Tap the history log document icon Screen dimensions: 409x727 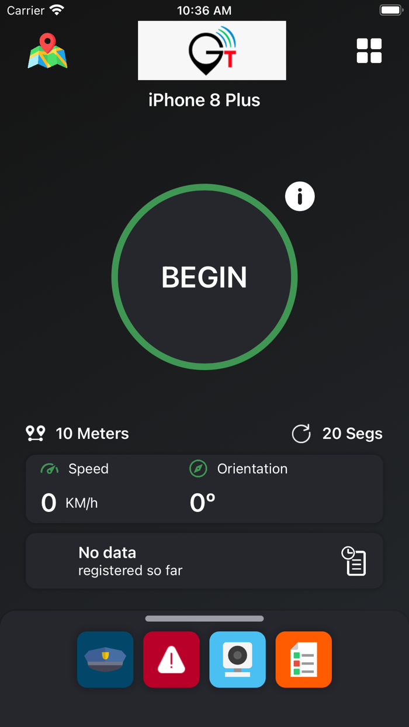(354, 561)
